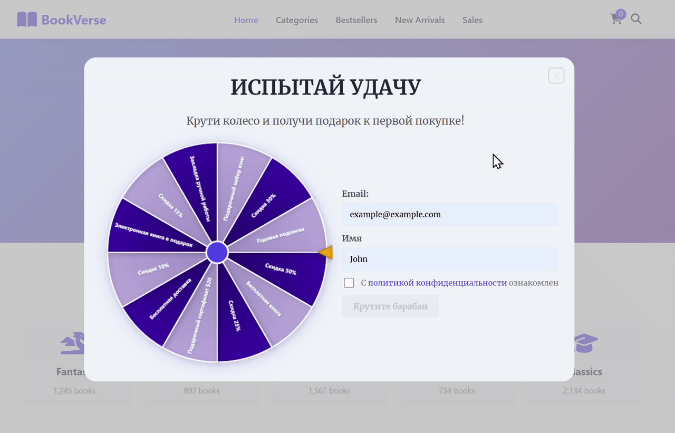The image size is (675, 433).
Task: Click the Fantasy dragon category icon
Action: 72,343
